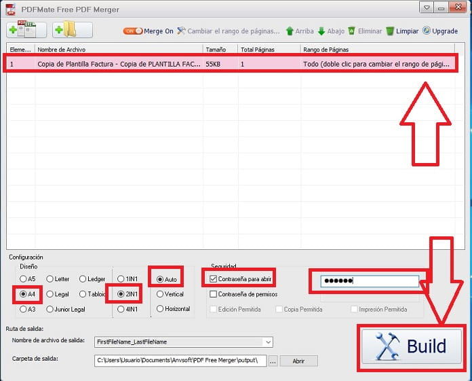The height and width of the screenshot is (381, 472).
Task: Click the Build button
Action: click(x=412, y=346)
